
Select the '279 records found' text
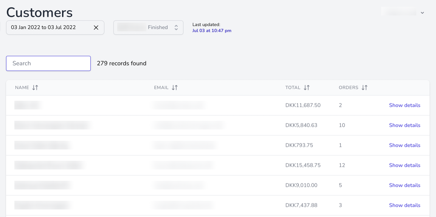pos(121,63)
